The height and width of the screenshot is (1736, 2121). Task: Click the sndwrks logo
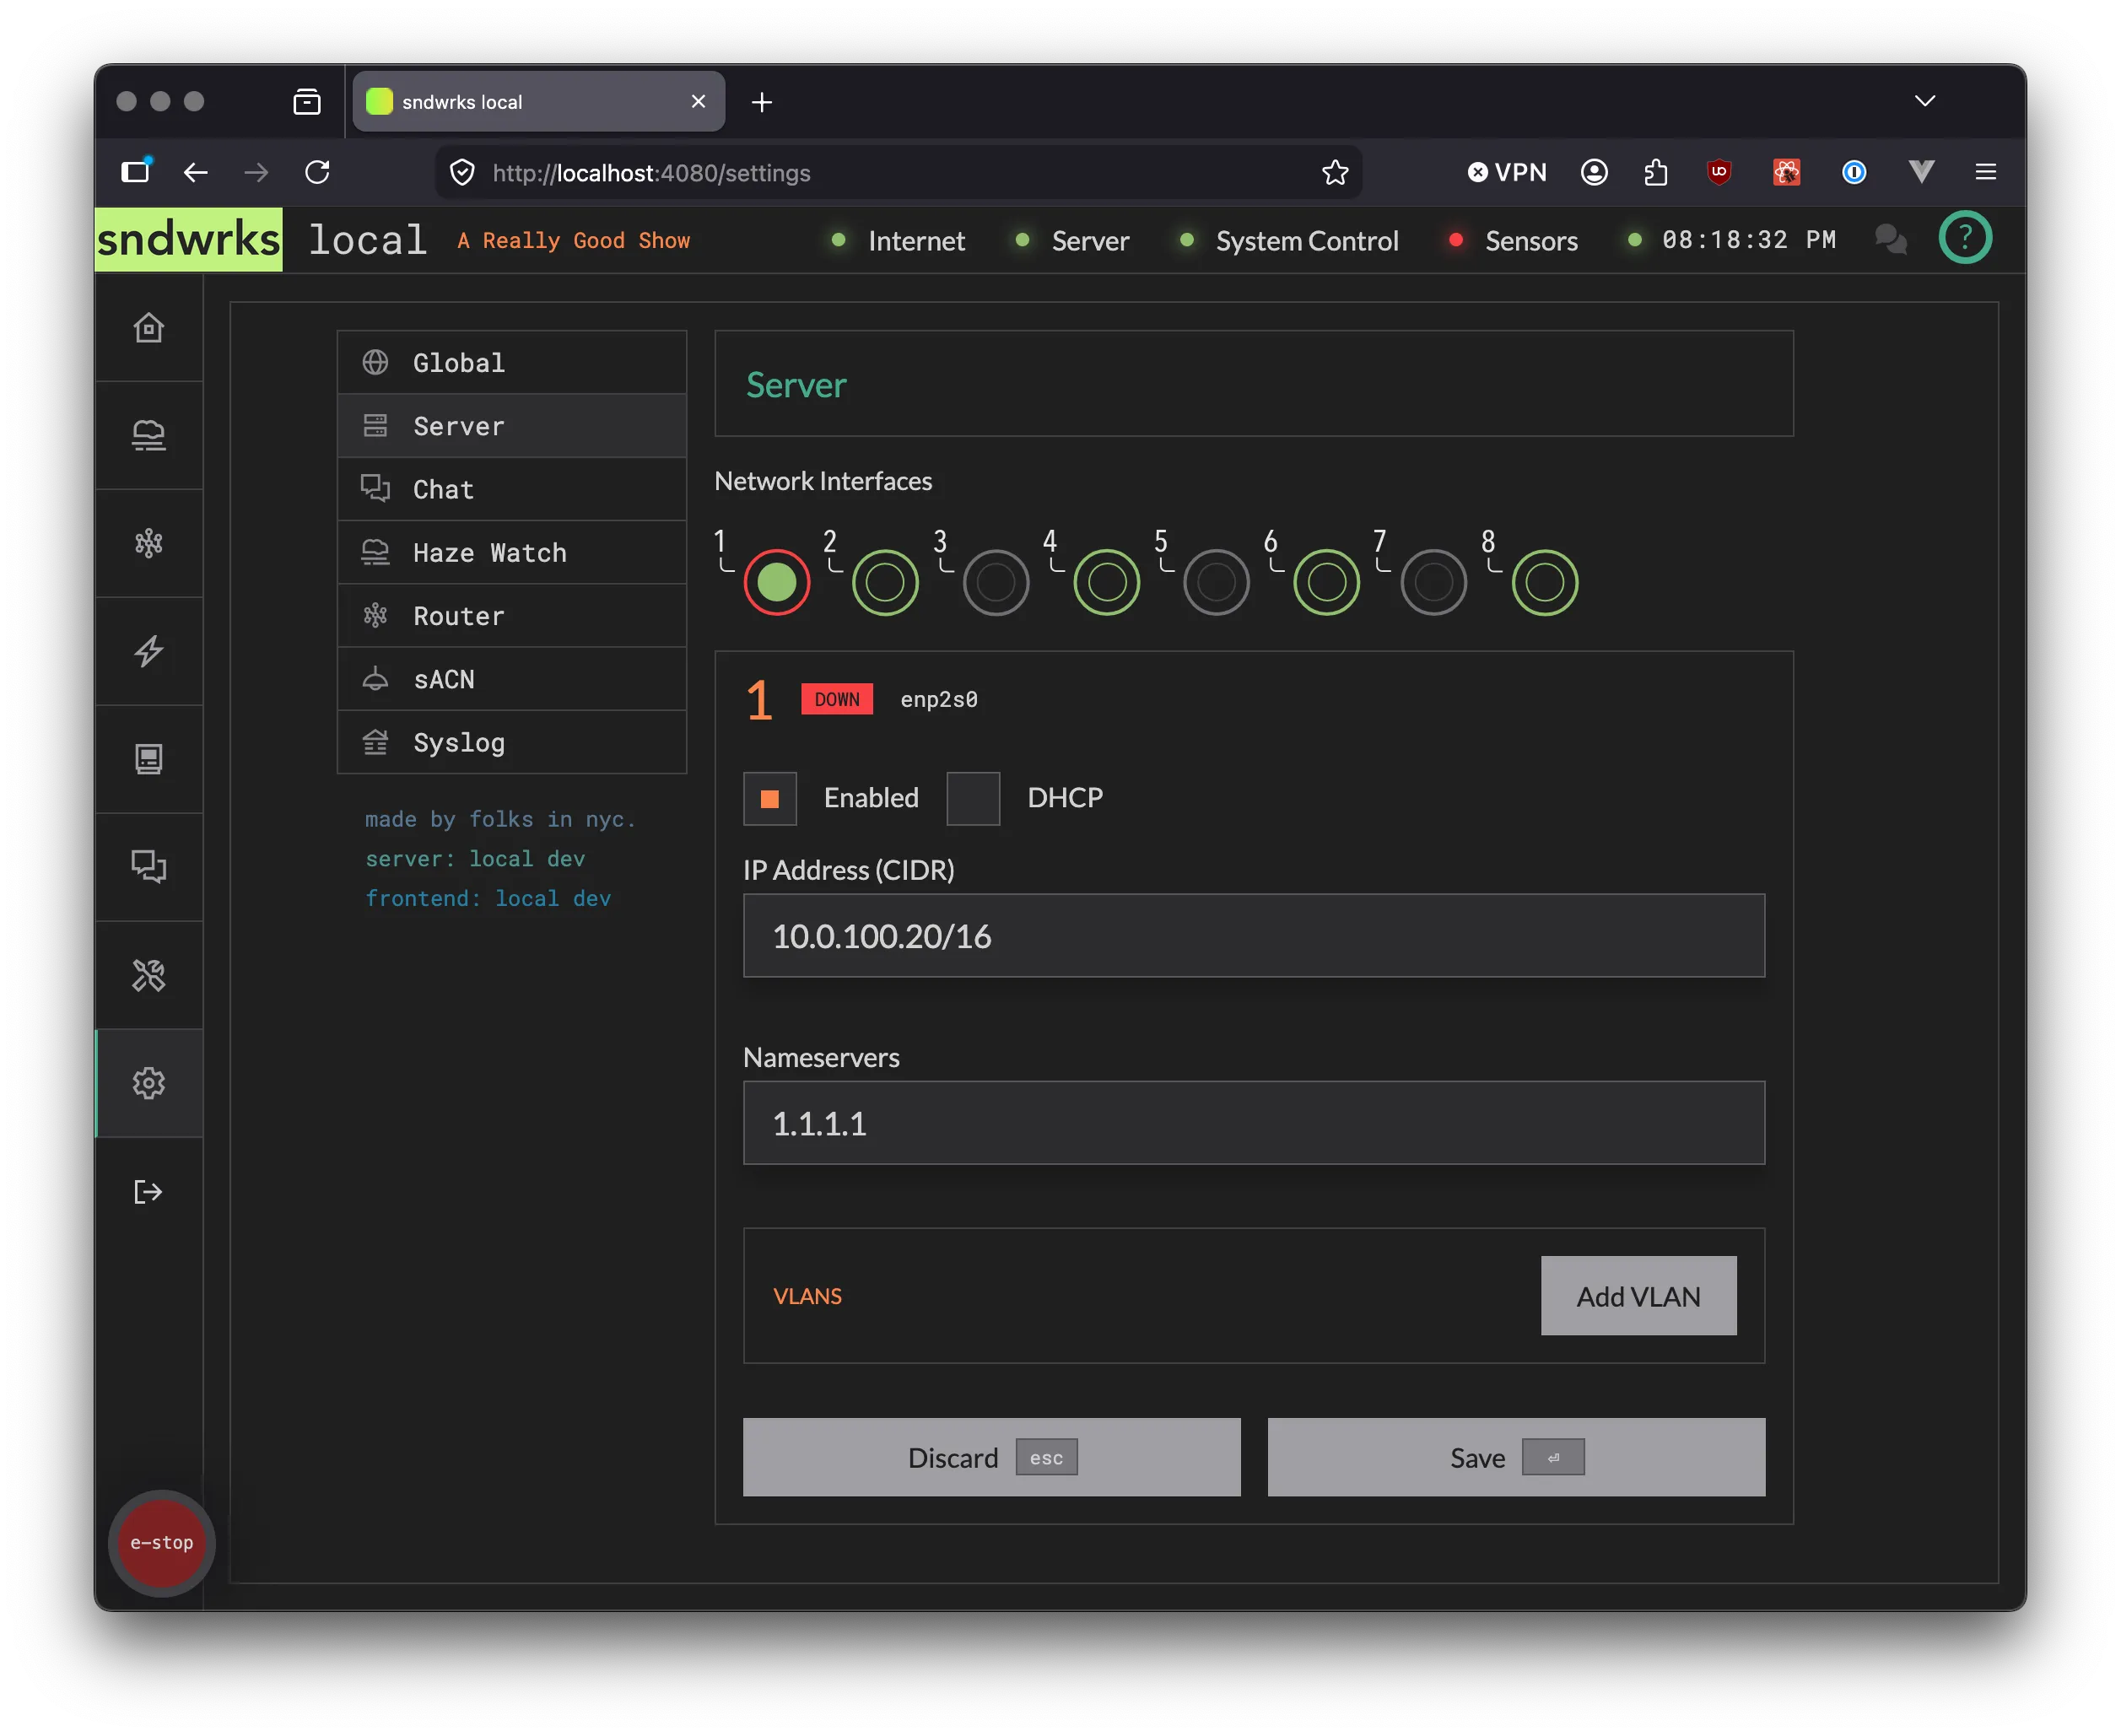tap(189, 240)
